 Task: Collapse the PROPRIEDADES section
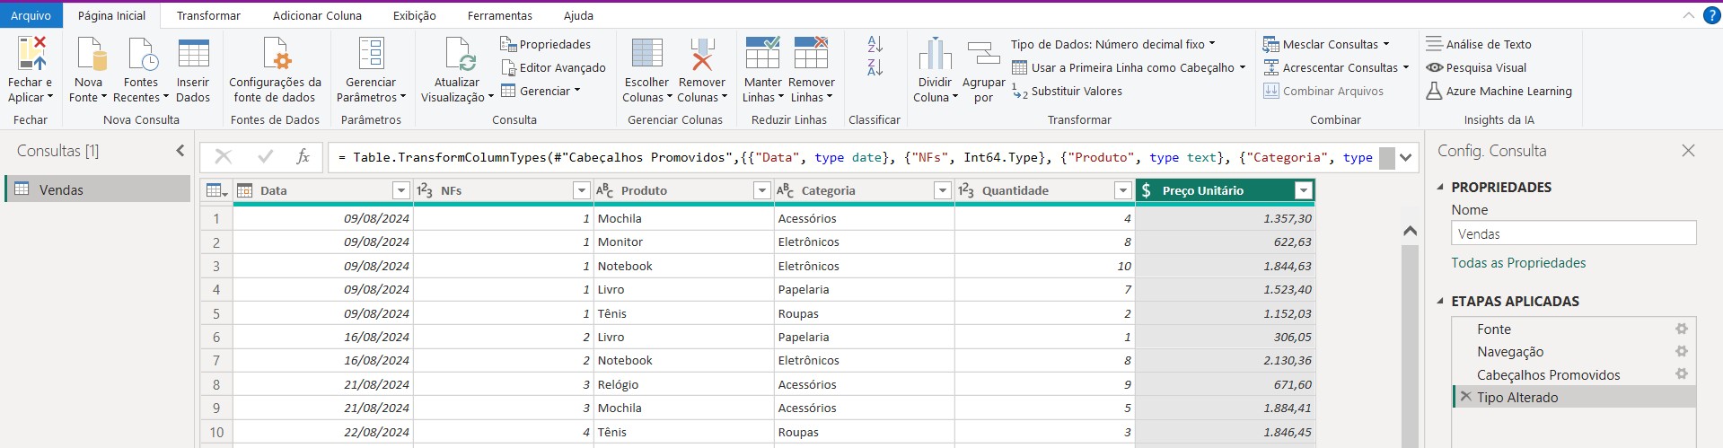(x=1441, y=187)
